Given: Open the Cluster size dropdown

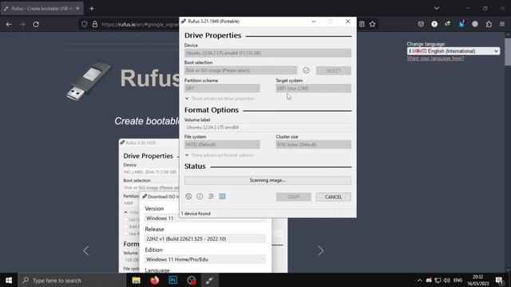Looking at the screenshot, I should tap(313, 144).
